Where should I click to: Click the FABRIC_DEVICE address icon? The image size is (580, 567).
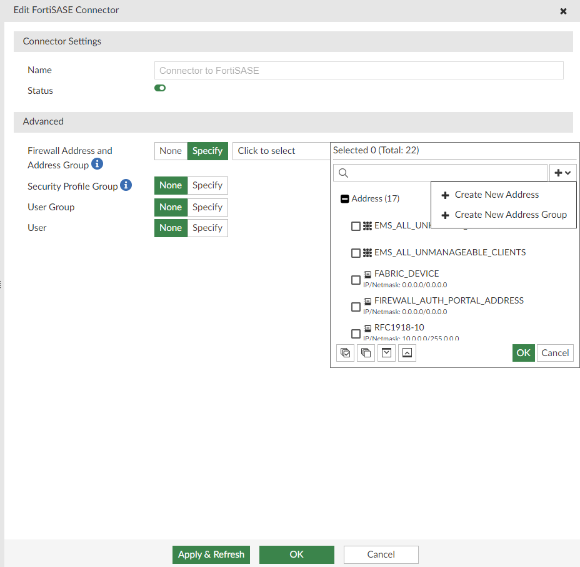(367, 273)
